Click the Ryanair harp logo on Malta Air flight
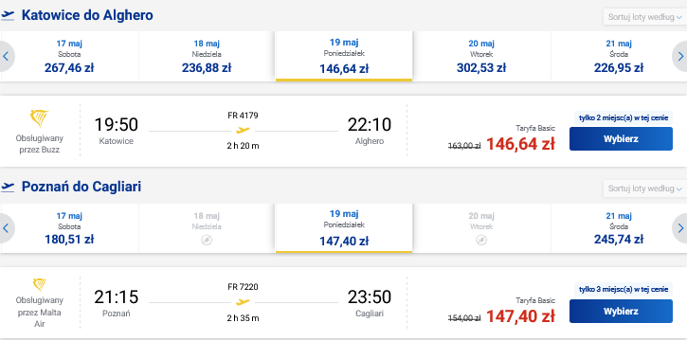 click(40, 284)
